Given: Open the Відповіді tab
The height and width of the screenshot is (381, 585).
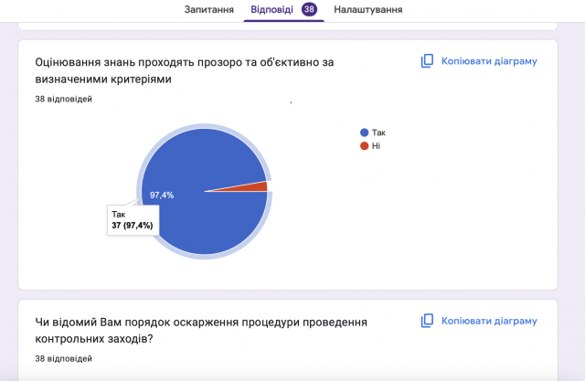Looking at the screenshot, I should click(271, 9).
